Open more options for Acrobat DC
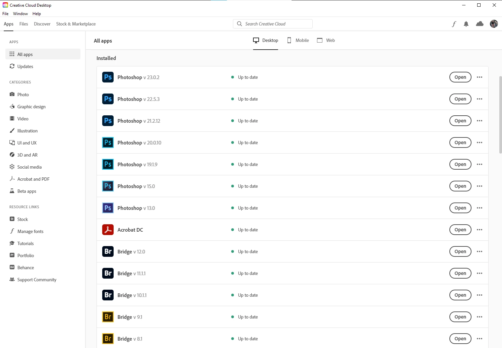Screen dimensions: 502x348 coord(480,230)
